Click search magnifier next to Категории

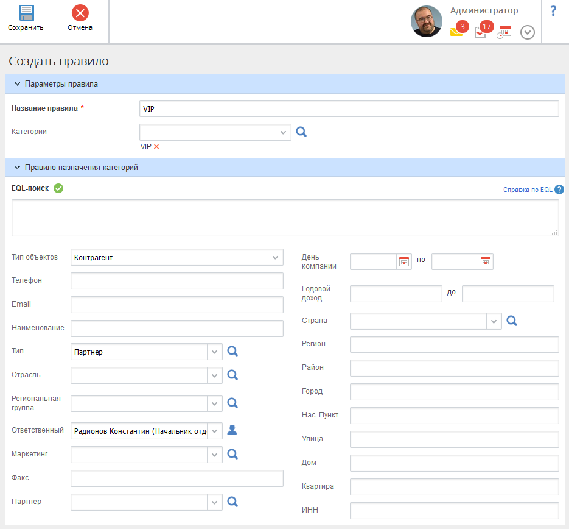point(301,132)
